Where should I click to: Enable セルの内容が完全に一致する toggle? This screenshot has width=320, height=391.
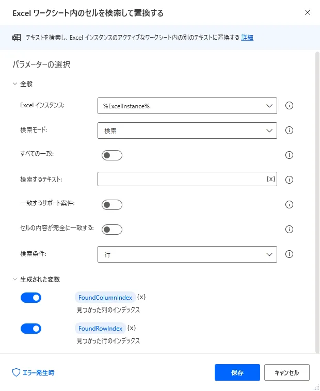[x=111, y=229]
